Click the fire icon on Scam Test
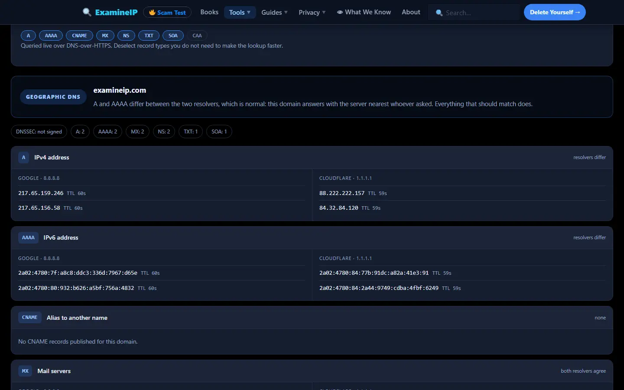Viewport: 624px width, 390px height. [x=152, y=13]
